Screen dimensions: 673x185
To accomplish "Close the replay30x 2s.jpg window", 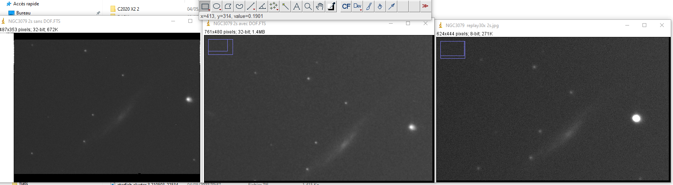I will tap(662, 25).
